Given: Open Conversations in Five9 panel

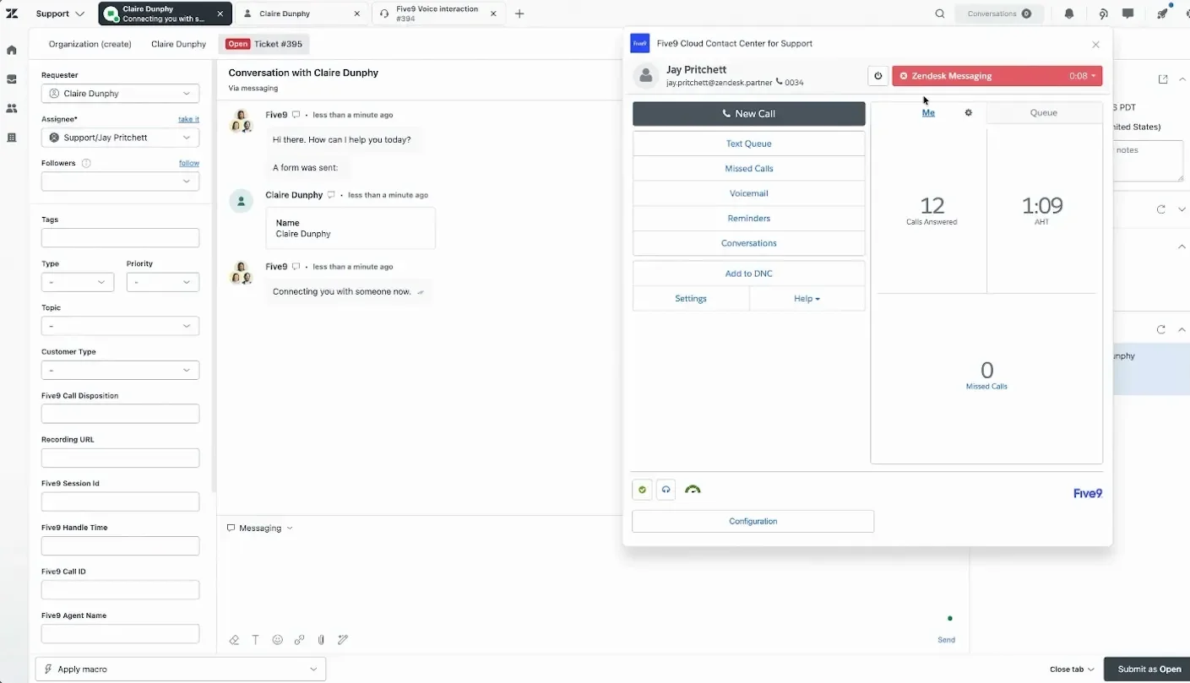Looking at the screenshot, I should 749,243.
